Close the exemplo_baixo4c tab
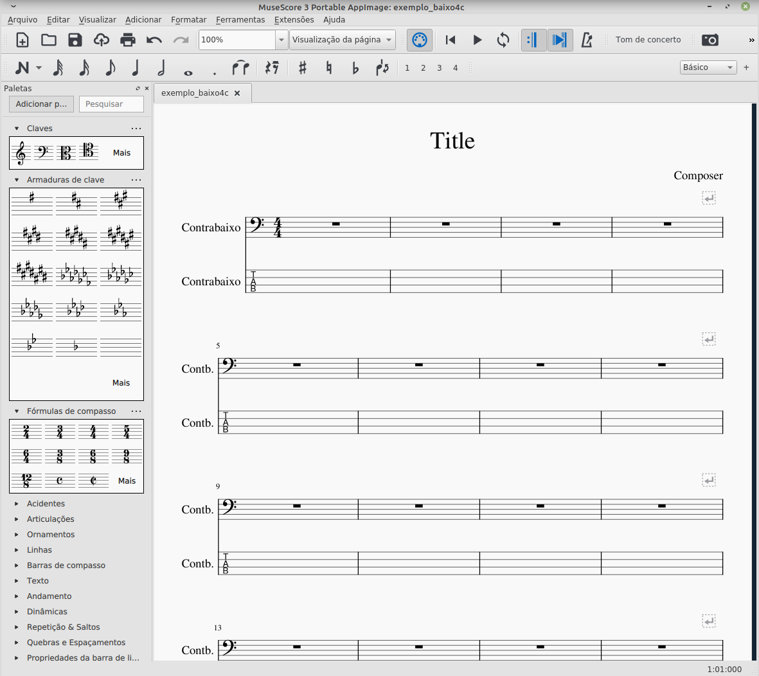759x676 pixels. [237, 93]
